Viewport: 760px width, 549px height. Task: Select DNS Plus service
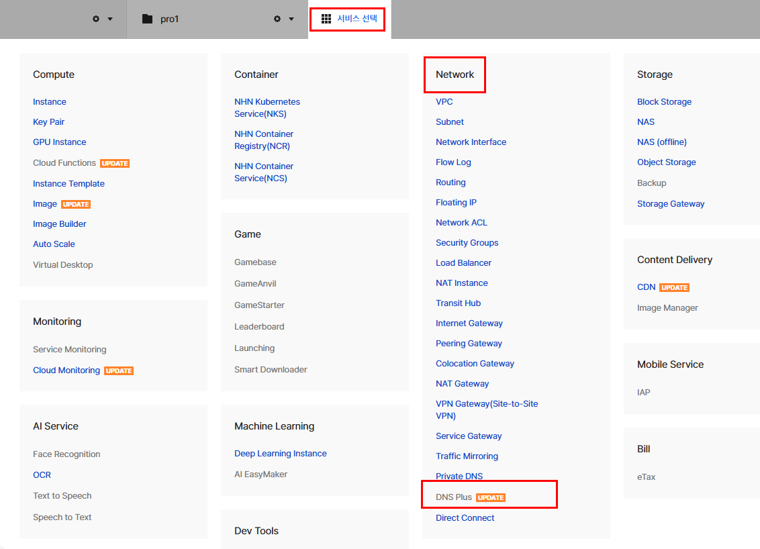tap(454, 497)
